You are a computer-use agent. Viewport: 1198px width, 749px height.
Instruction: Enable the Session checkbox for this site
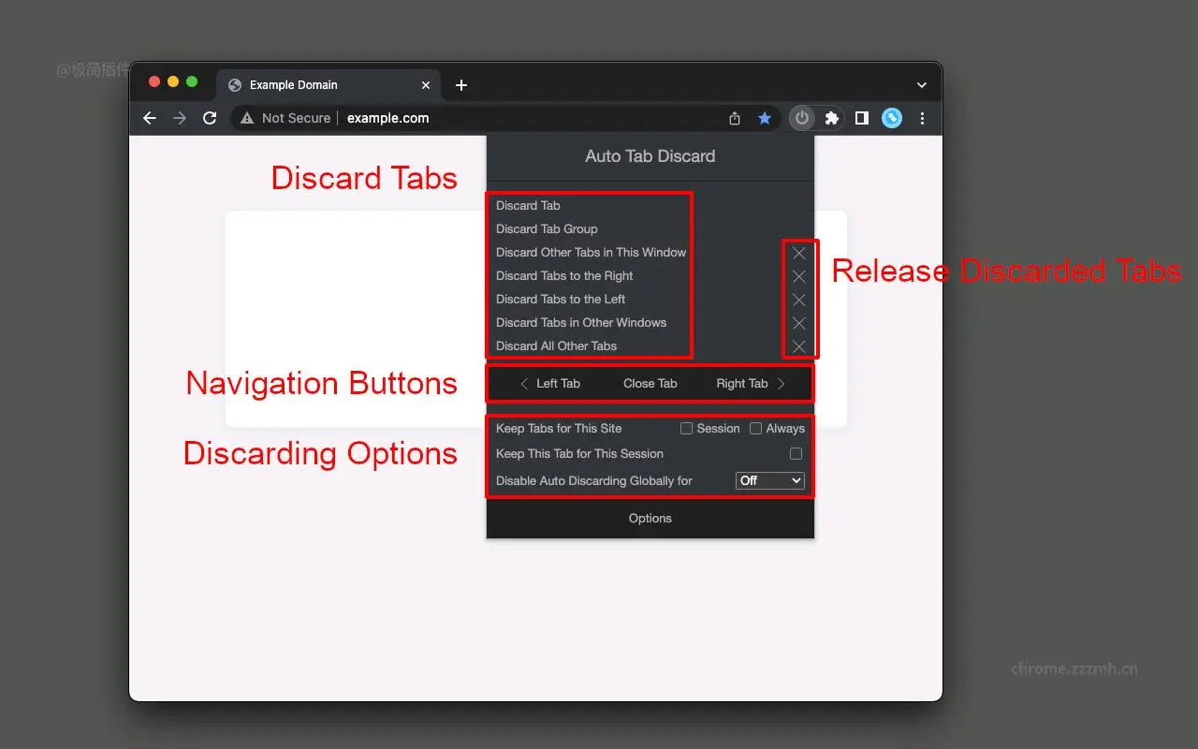(x=686, y=428)
